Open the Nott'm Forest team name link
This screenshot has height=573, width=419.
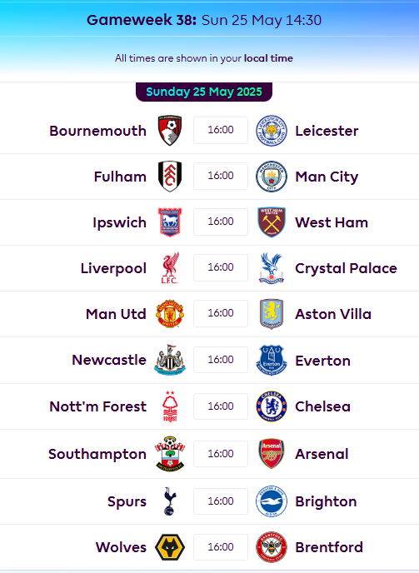pos(98,406)
